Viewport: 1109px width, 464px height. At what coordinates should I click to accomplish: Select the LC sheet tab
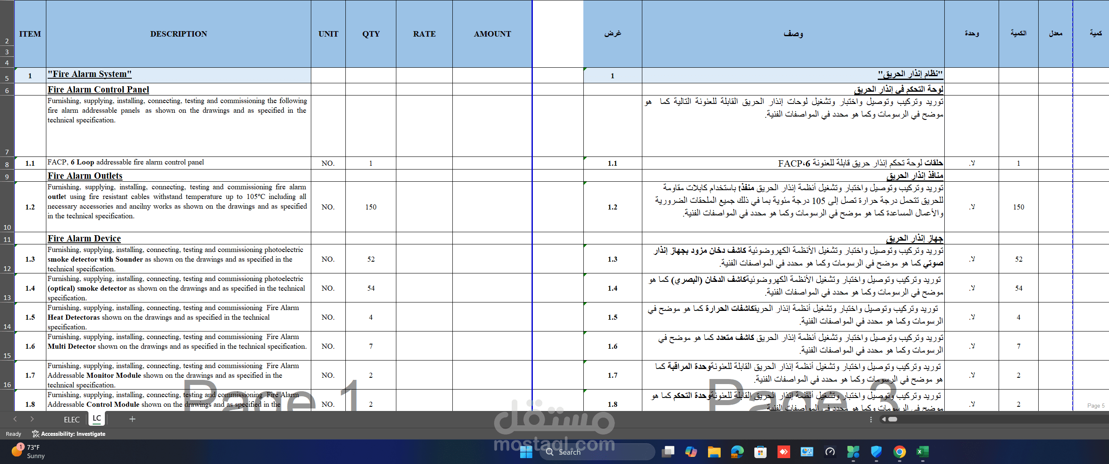coord(96,419)
